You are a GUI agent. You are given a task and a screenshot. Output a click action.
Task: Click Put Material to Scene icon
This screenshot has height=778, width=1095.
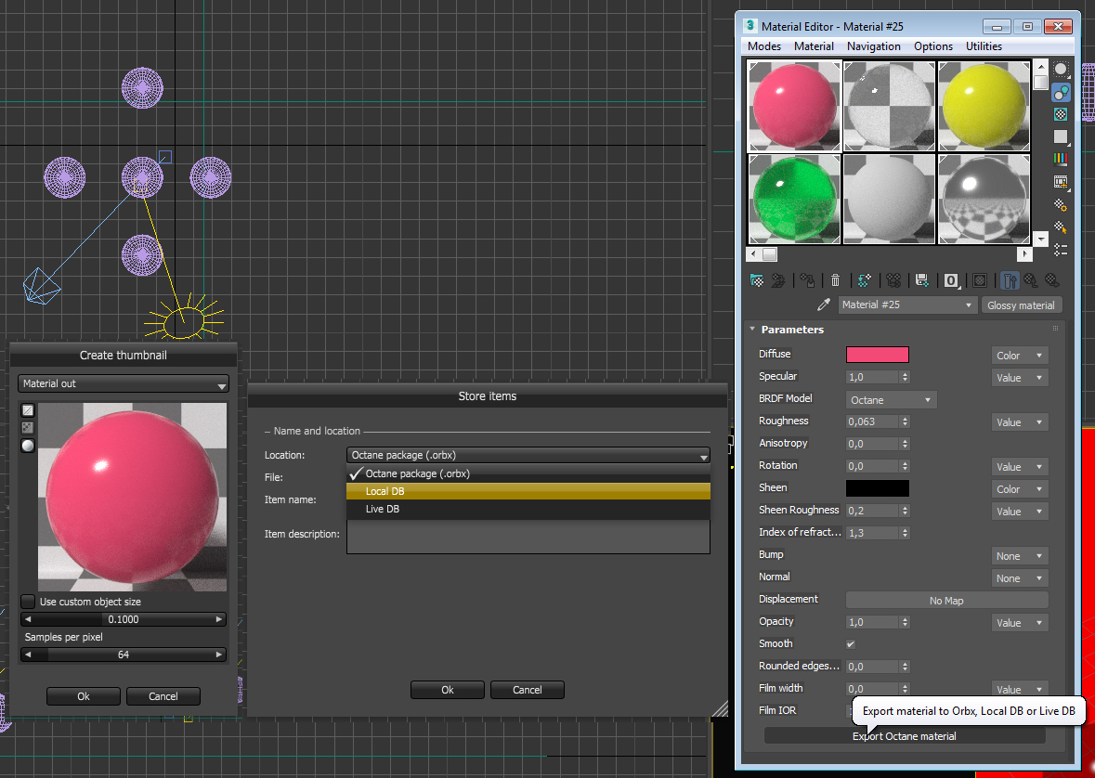[x=778, y=280]
